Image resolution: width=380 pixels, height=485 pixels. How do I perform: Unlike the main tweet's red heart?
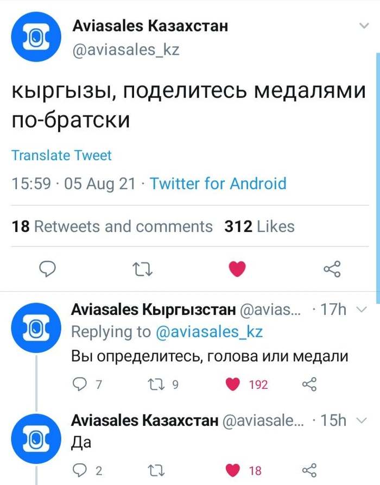tap(237, 267)
